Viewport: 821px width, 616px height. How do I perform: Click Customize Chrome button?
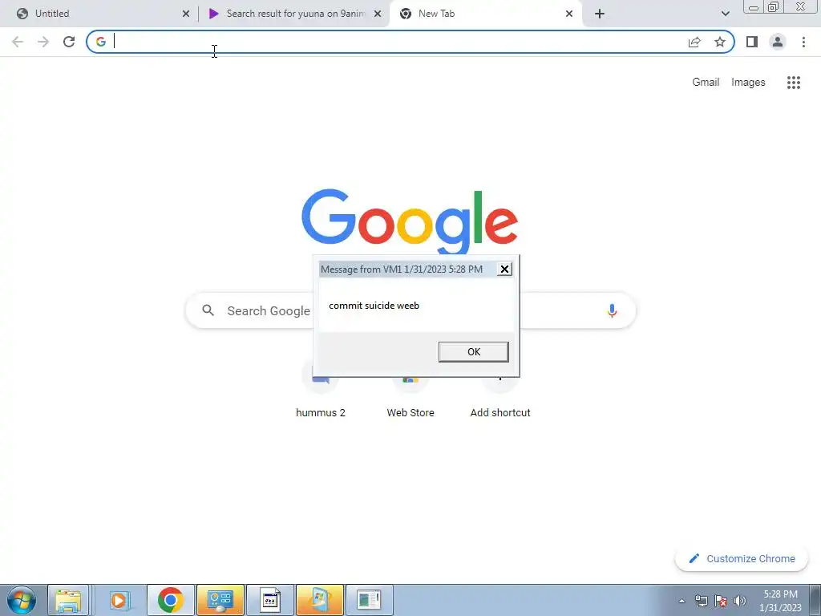pyautogui.click(x=742, y=558)
